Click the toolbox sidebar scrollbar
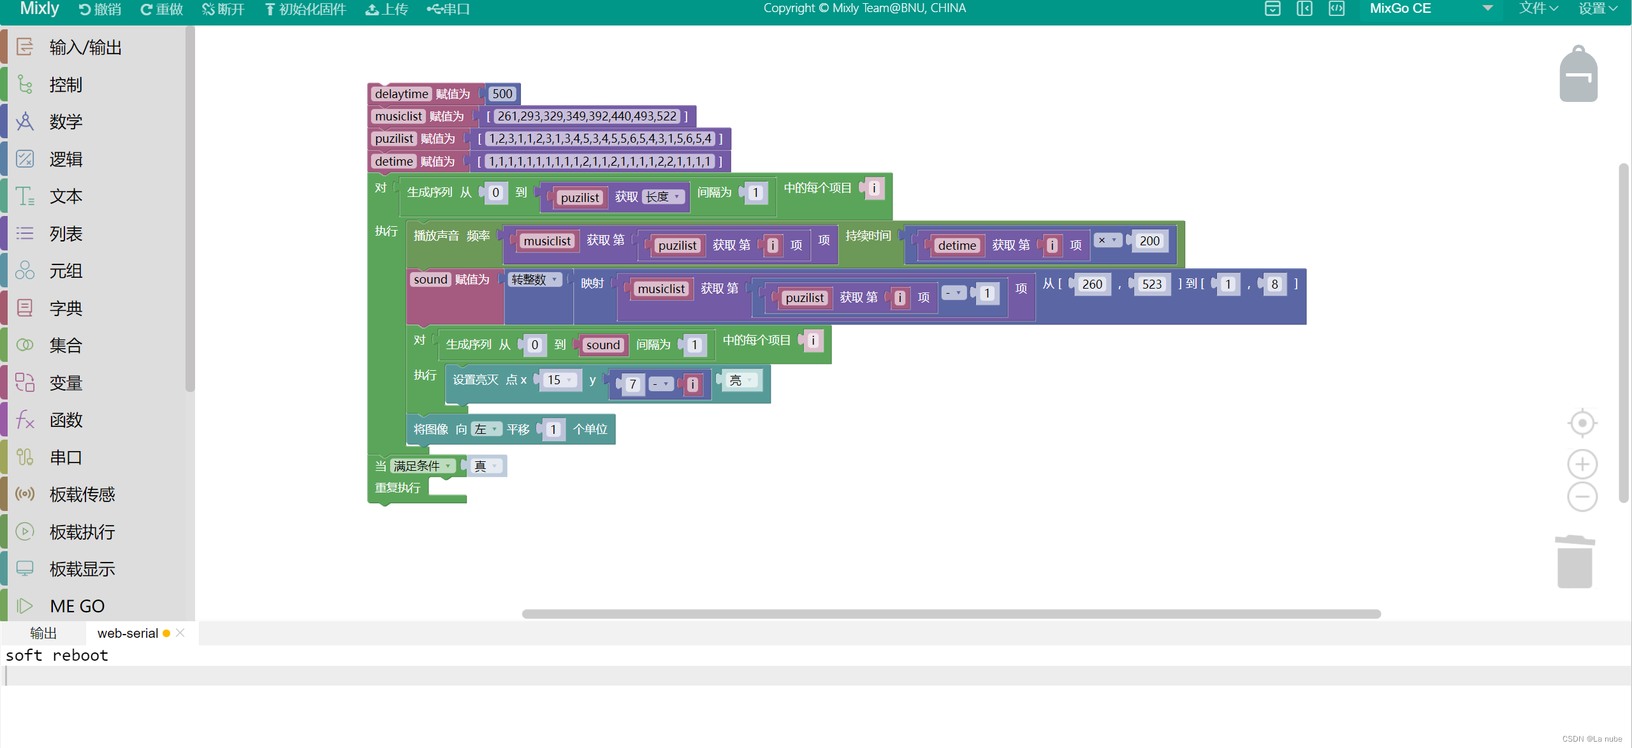Screen dimensions: 1632x748 tap(189, 208)
